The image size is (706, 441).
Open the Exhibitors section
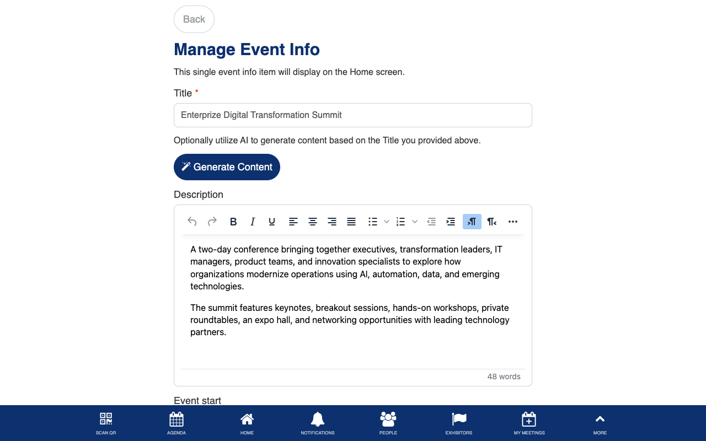tap(459, 423)
